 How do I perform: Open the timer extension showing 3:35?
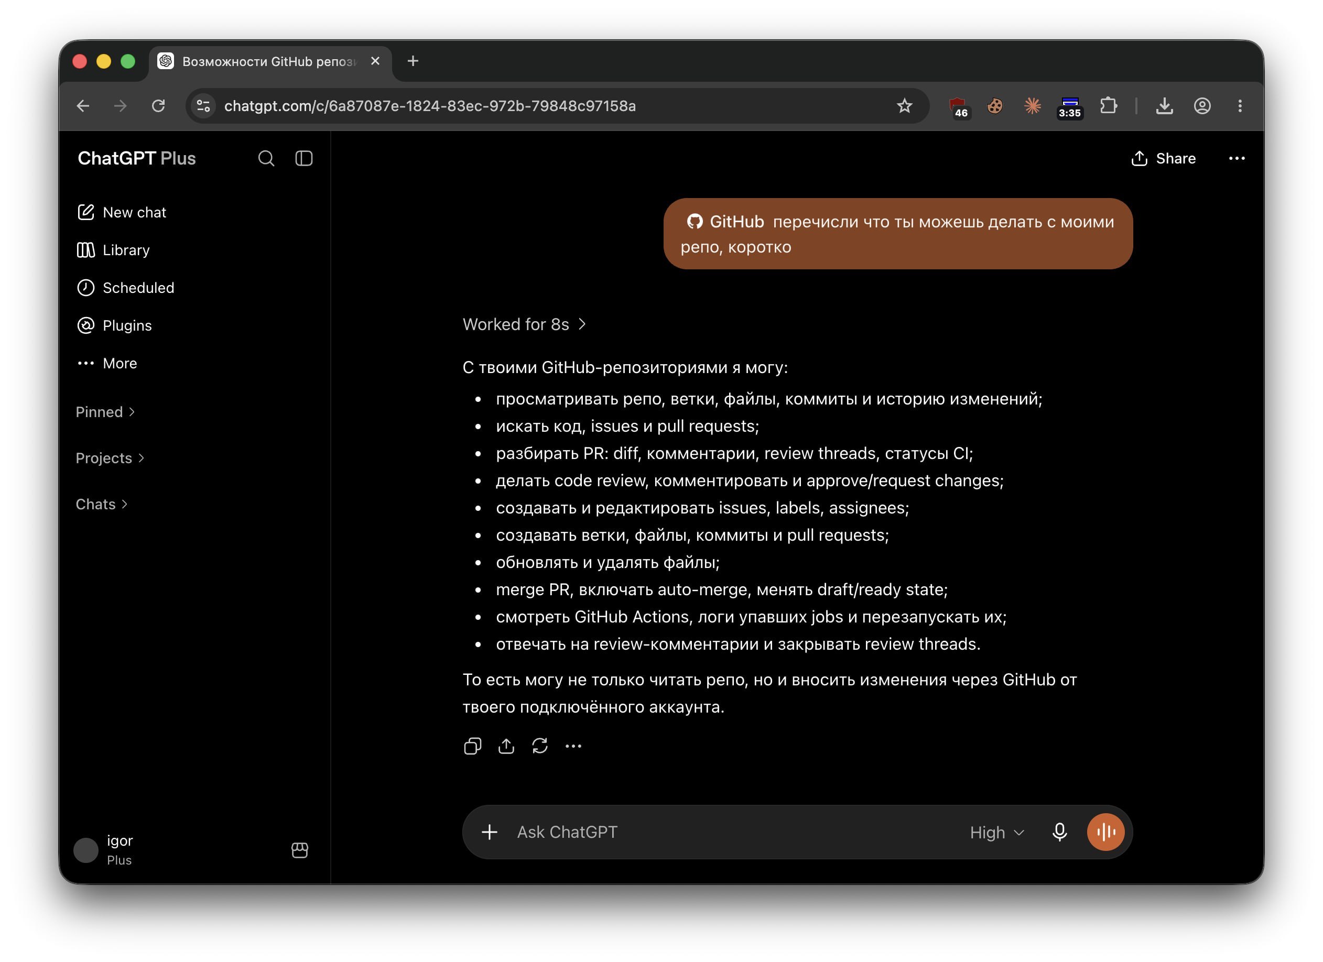[1070, 108]
